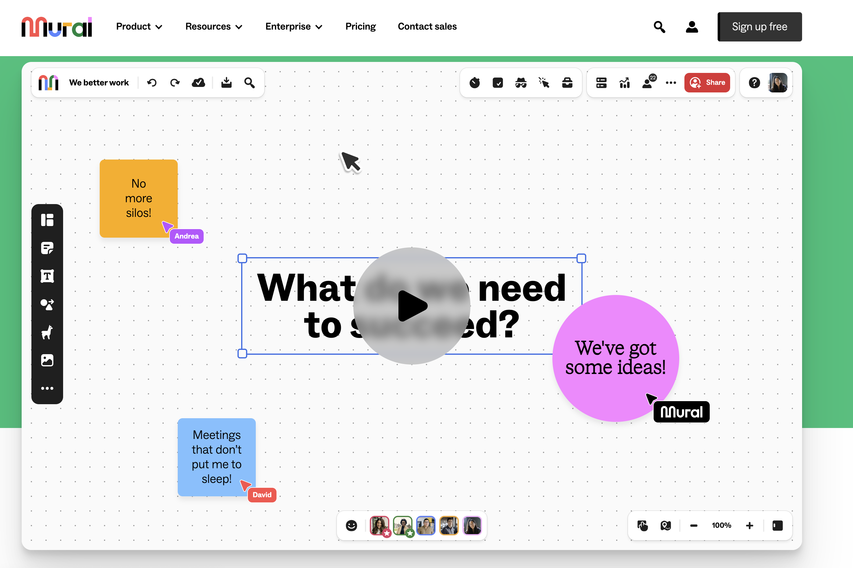This screenshot has height=568, width=853.
Task: Click the timer icon in top toolbar
Action: [474, 83]
